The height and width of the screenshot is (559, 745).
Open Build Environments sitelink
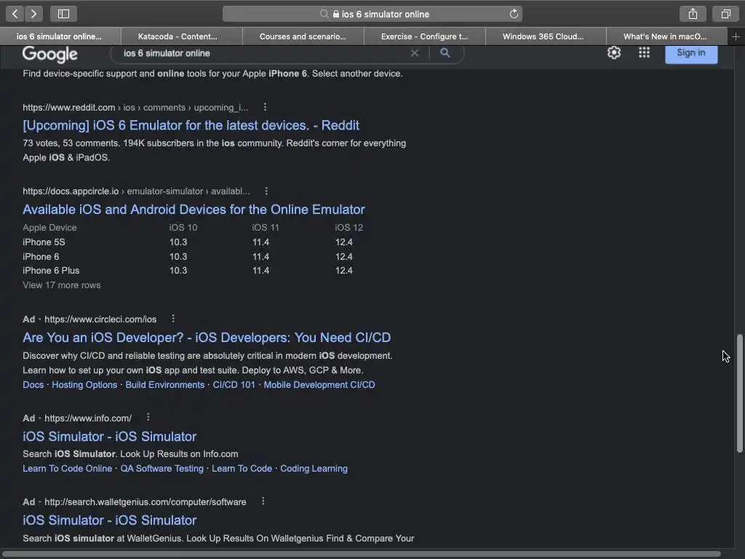(x=165, y=385)
